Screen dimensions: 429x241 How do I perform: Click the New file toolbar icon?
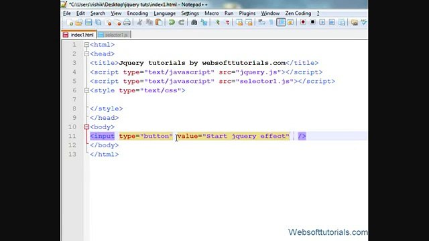(x=70, y=22)
